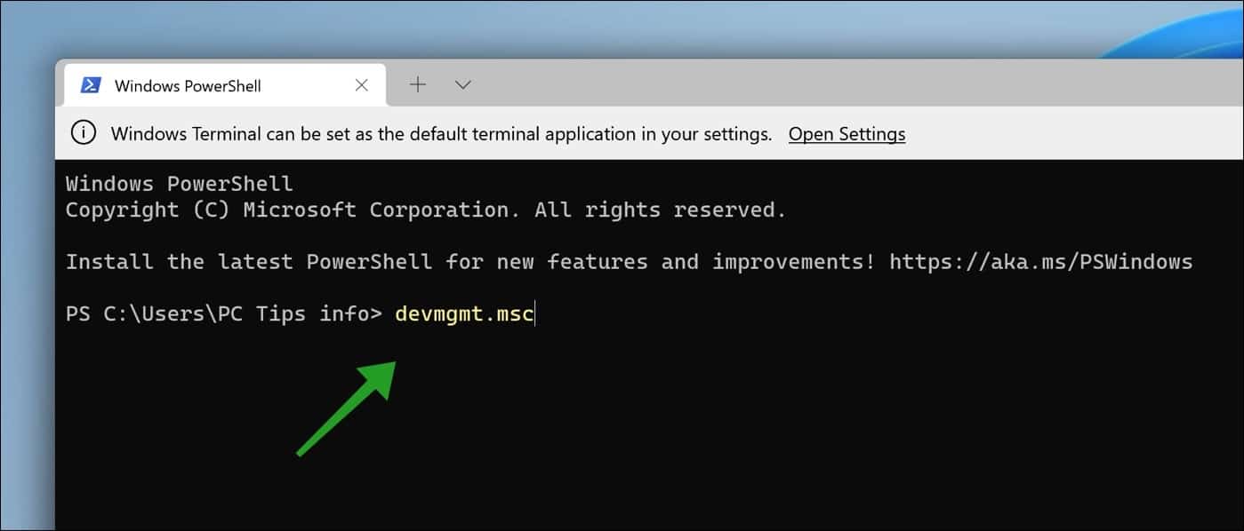Click the terminal title bar area
This screenshot has width=1244, height=531.
[x=800, y=84]
